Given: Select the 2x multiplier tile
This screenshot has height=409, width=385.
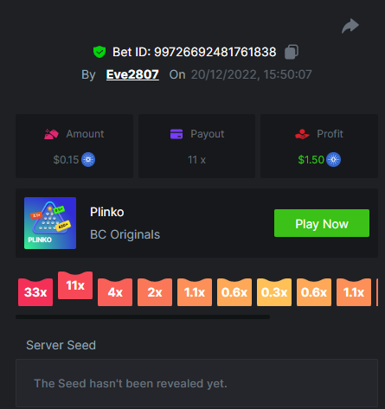Looking at the screenshot, I should [155, 292].
